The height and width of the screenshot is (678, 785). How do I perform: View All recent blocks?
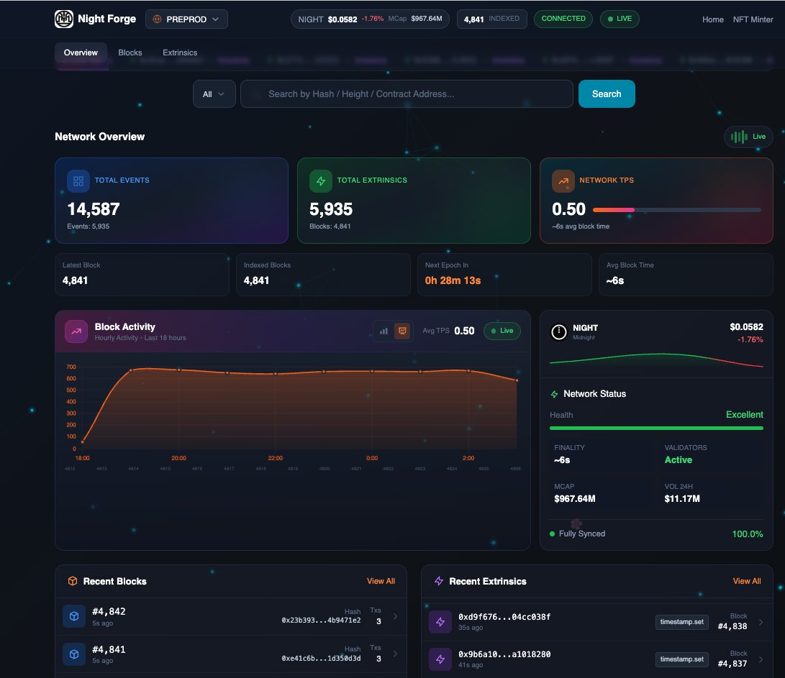pyautogui.click(x=381, y=581)
